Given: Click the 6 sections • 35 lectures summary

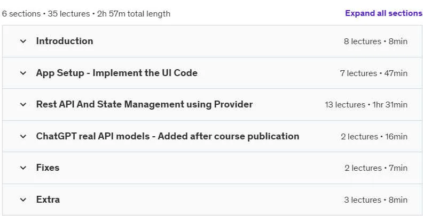Looking at the screenshot, I should point(86,14).
